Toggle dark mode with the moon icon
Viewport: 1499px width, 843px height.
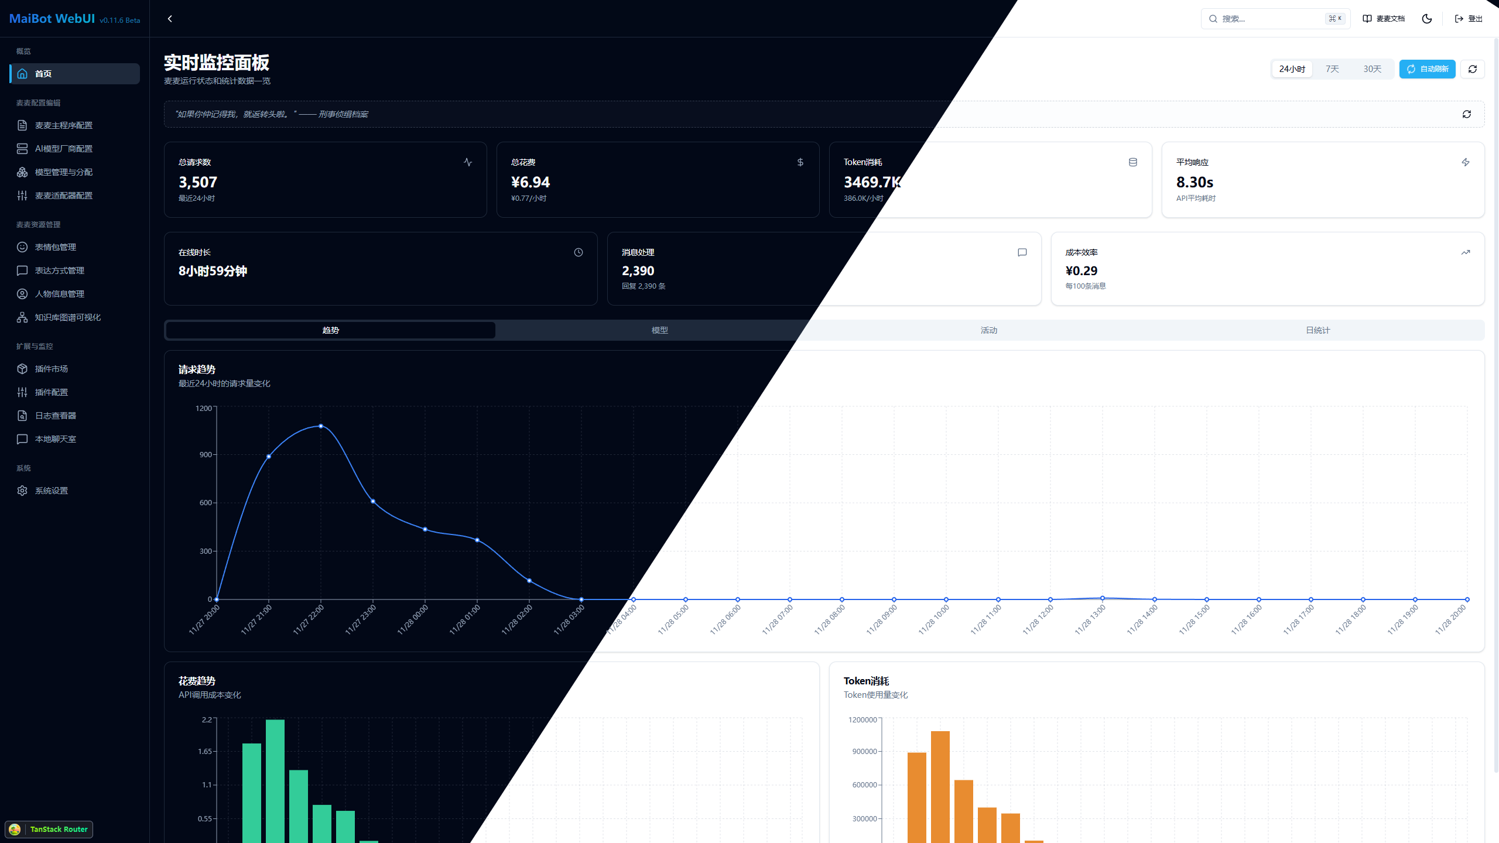(1426, 18)
